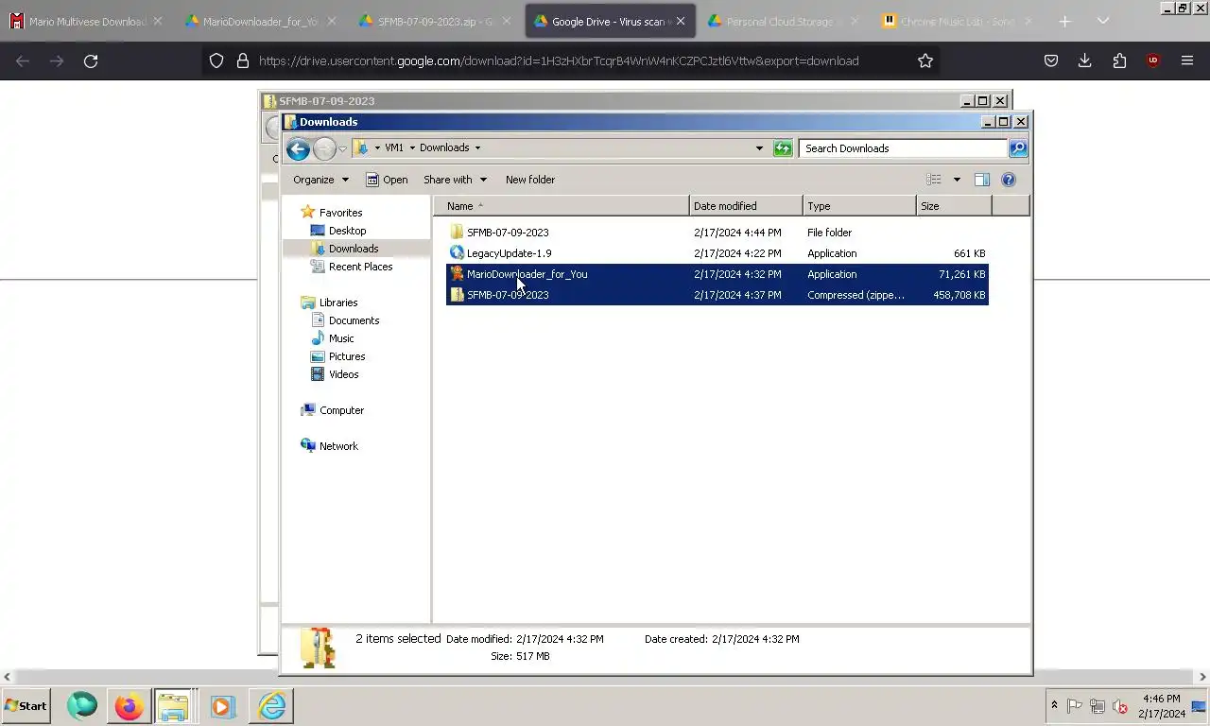Open Internet Explorer from the taskbar
This screenshot has width=1210, height=726.
271,706
